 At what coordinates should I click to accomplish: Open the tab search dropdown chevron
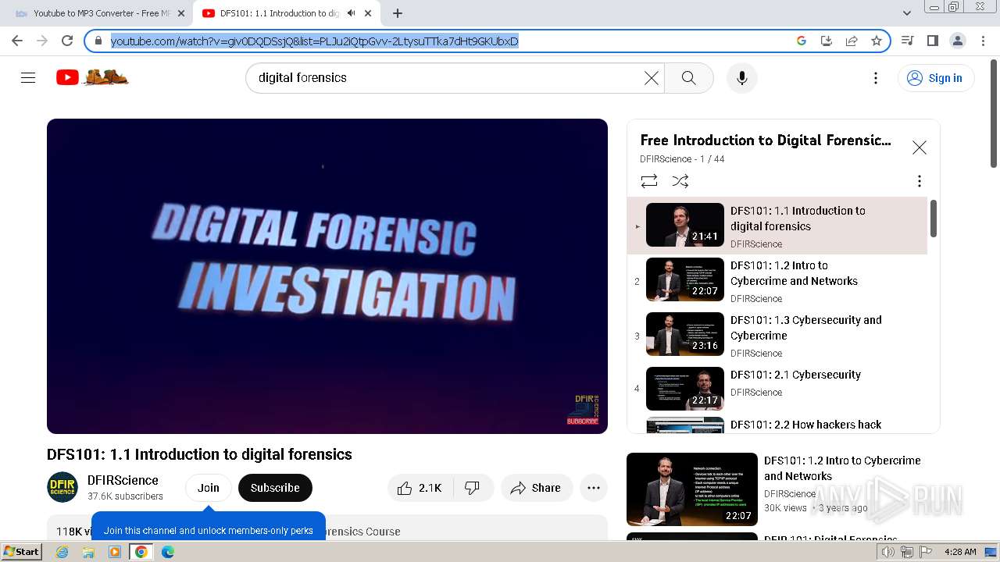click(906, 13)
